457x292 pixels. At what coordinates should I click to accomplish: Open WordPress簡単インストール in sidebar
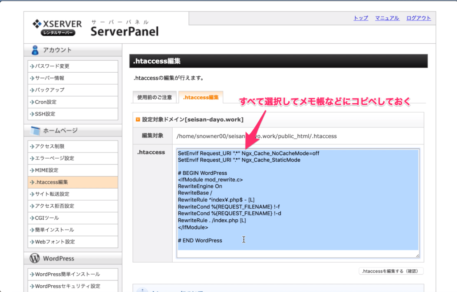[x=67, y=275]
